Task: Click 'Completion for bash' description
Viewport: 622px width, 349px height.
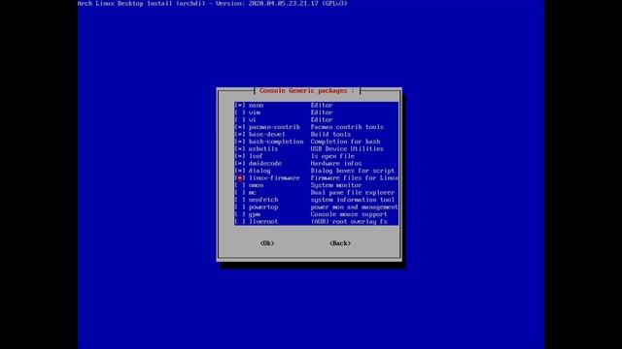Action: point(345,142)
